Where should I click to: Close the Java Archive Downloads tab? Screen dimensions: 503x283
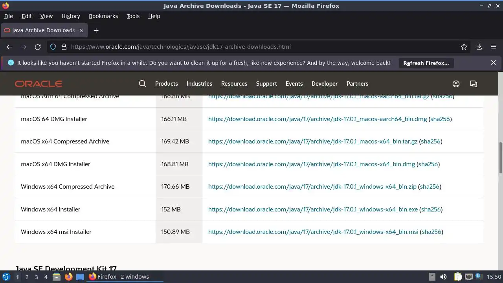tap(81, 30)
